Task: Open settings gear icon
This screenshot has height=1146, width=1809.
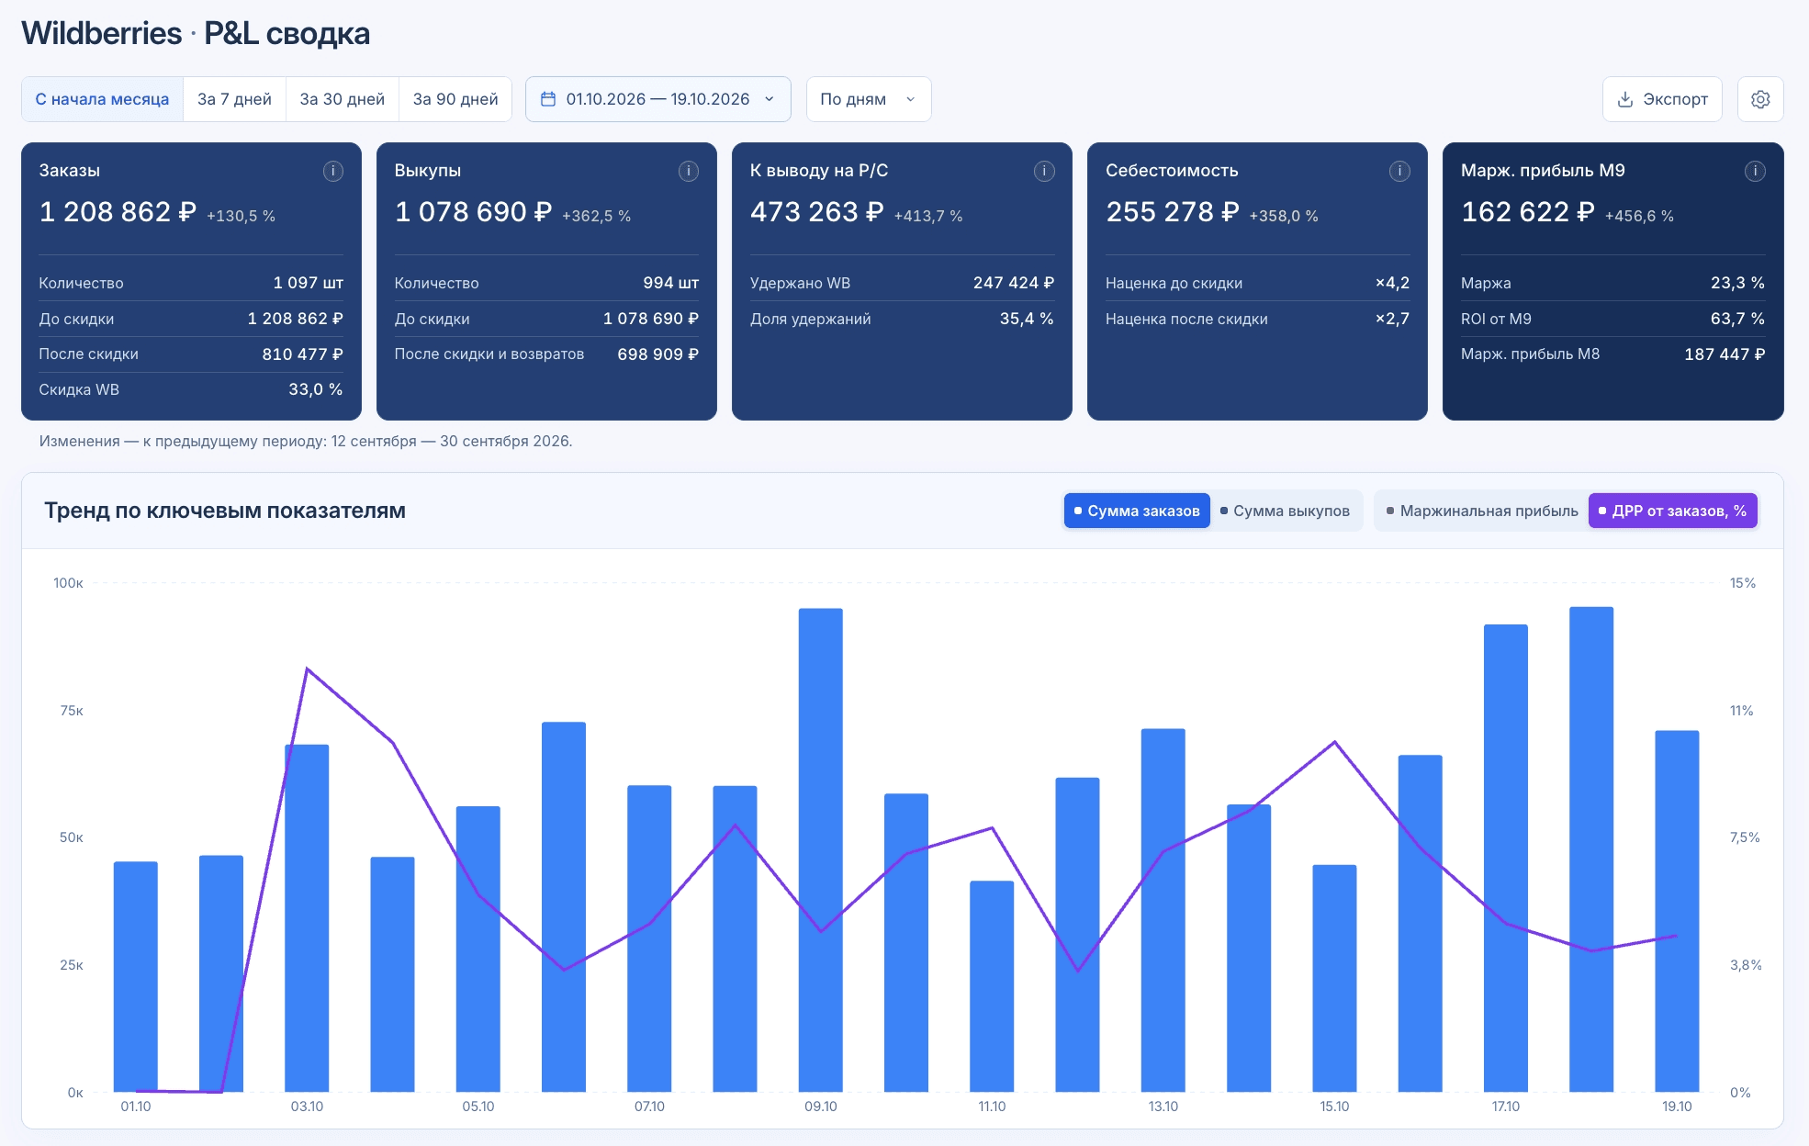Action: click(x=1760, y=99)
